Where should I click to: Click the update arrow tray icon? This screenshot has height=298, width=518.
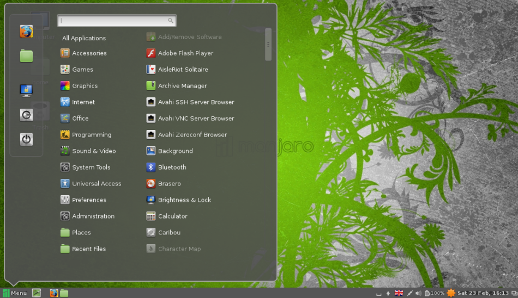388,293
